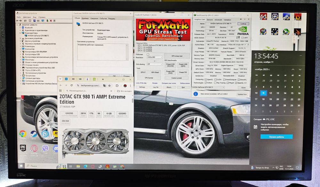The image size is (320, 187).
Task: Click the back arrow in Device Manager toolbar
Action: click(17, 21)
